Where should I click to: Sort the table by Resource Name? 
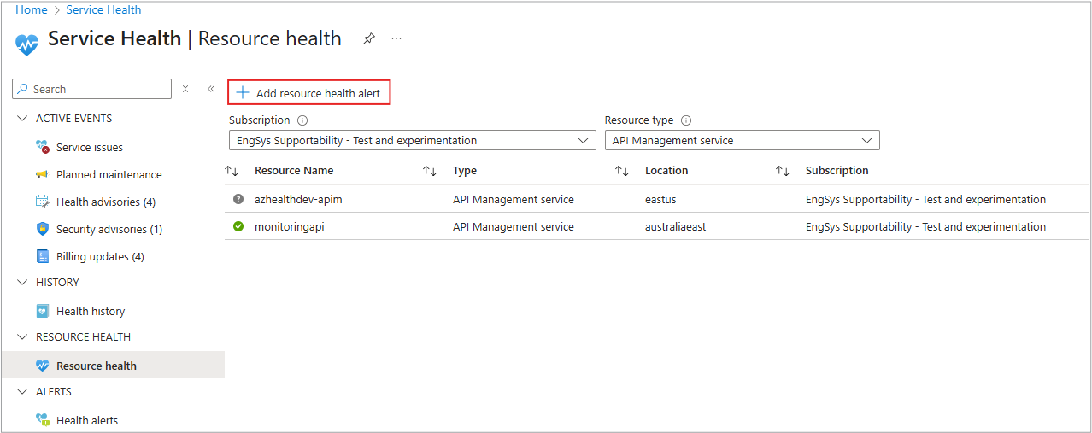pos(232,171)
